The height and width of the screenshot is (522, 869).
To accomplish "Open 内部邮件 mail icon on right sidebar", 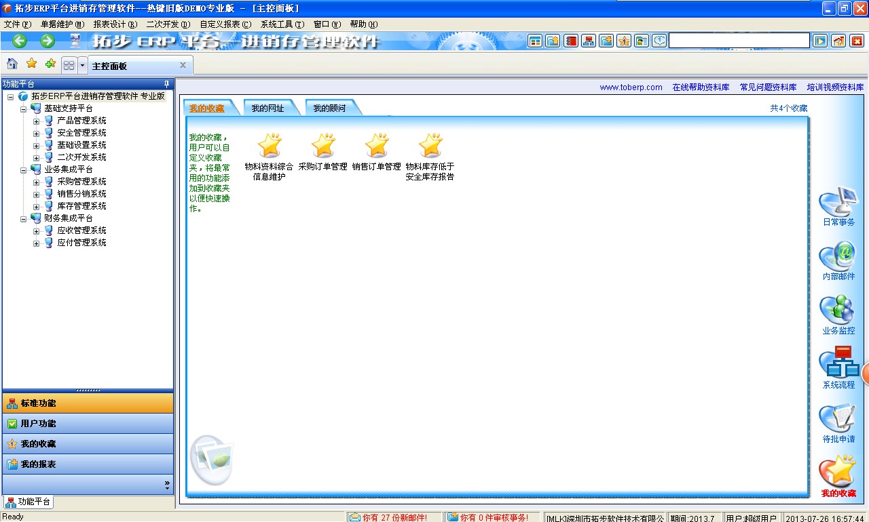I will (x=838, y=261).
